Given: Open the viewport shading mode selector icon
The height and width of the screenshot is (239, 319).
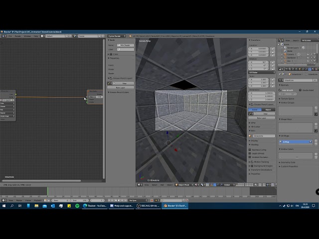Looking at the screenshot, I should 197,185.
